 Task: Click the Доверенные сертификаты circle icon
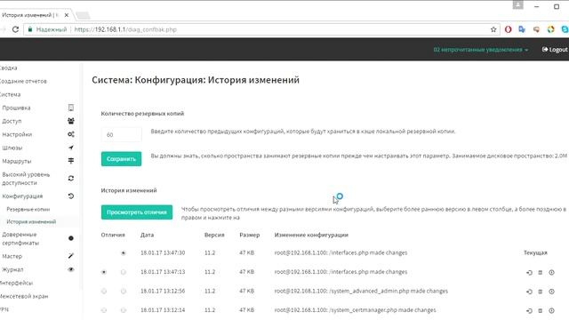tap(71, 238)
